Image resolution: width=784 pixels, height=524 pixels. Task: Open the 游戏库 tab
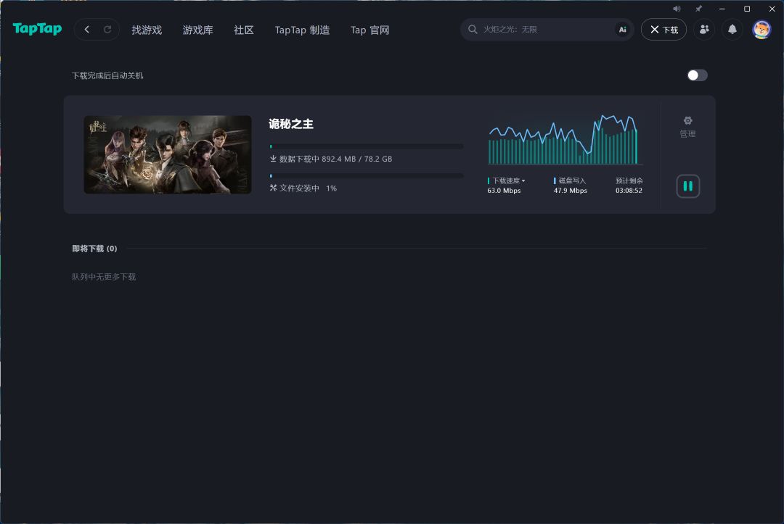pyautogui.click(x=197, y=30)
